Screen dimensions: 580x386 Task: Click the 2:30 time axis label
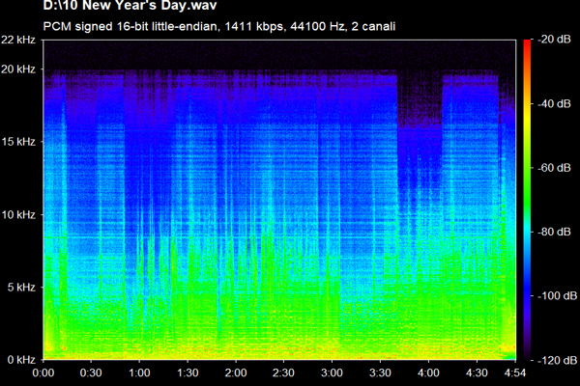(283, 372)
